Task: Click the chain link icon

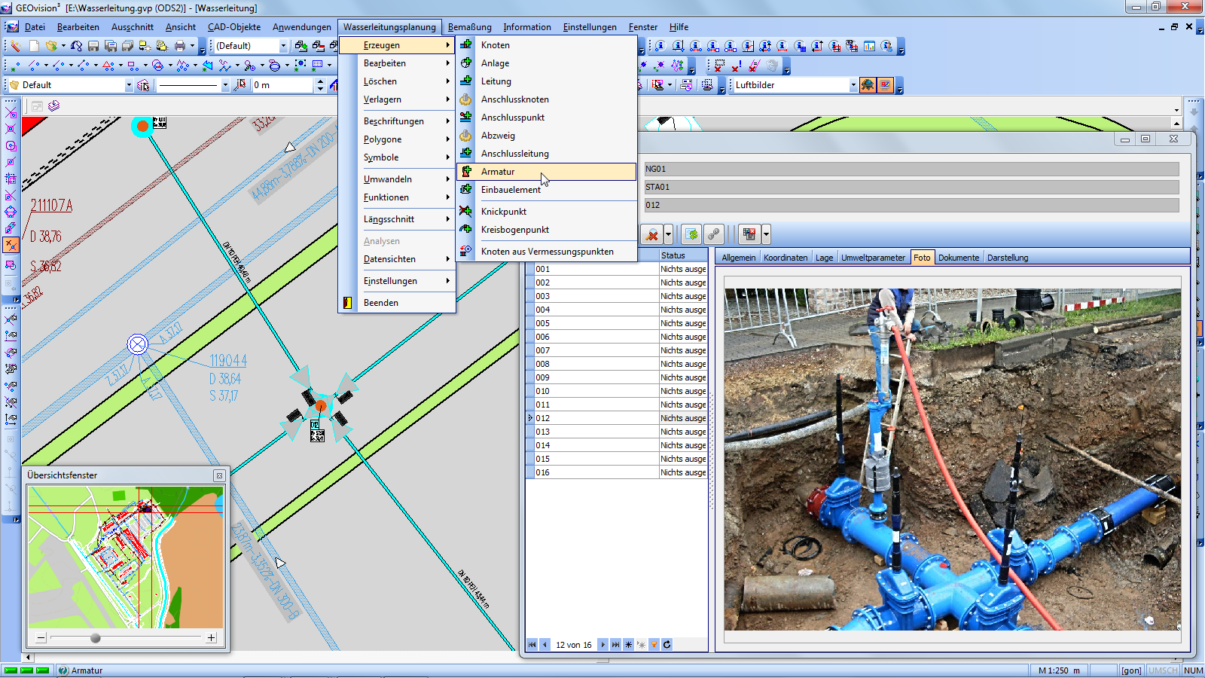Action: click(713, 234)
